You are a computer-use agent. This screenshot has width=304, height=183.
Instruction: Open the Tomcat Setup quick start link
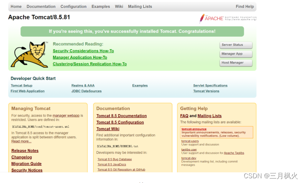(21, 85)
